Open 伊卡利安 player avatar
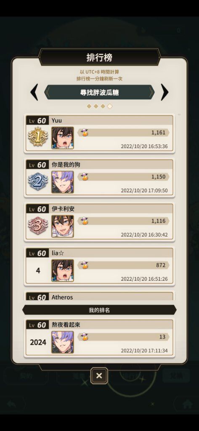Viewport: 199px width, 431px height. 63,226
